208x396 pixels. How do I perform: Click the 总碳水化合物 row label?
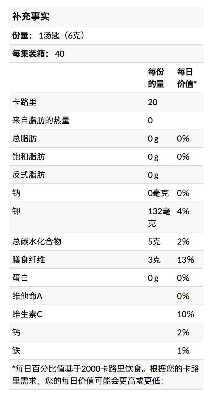tap(37, 242)
